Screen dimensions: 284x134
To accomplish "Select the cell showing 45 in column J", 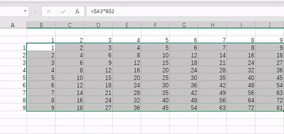I will [269, 77].
